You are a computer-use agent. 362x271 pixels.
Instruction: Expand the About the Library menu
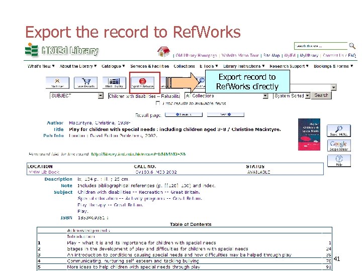(78, 66)
